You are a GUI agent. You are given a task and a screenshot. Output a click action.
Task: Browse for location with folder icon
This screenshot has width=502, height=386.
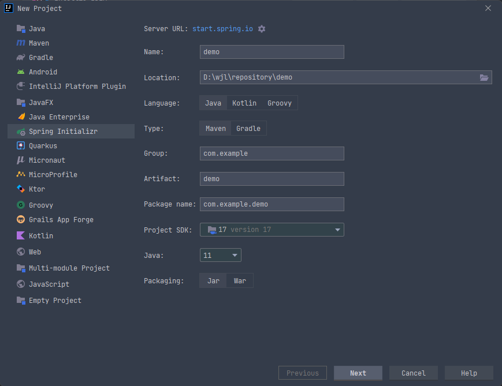(x=484, y=77)
